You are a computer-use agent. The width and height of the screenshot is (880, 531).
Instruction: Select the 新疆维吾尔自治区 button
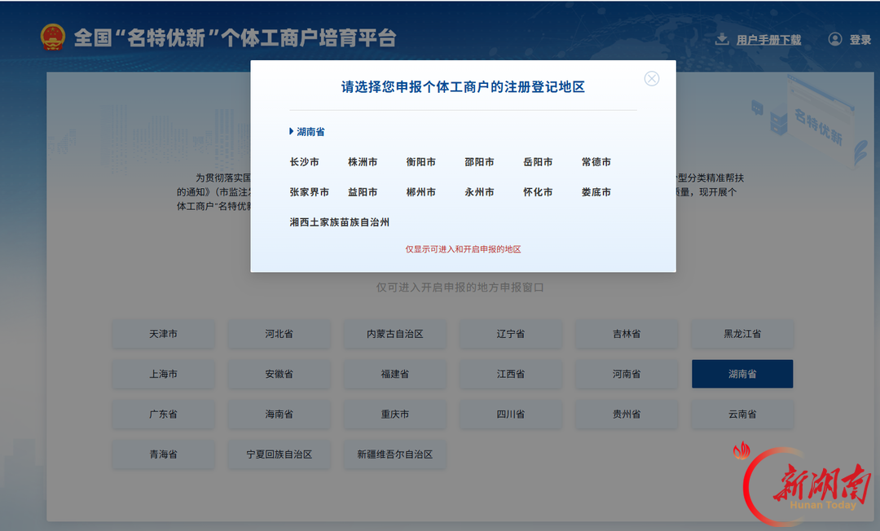coord(395,454)
